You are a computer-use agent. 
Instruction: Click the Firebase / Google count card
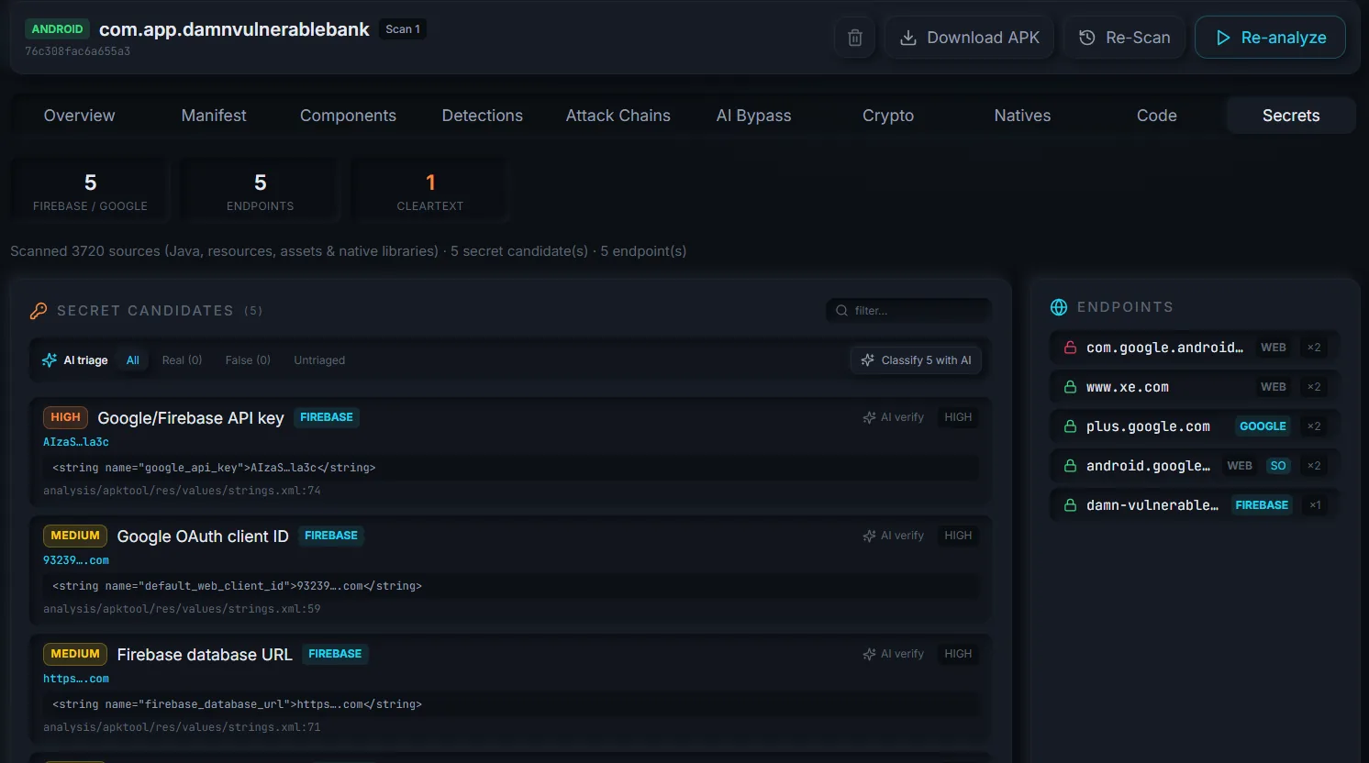pos(90,191)
